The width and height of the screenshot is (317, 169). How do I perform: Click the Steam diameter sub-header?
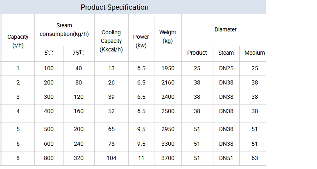tap(226, 53)
